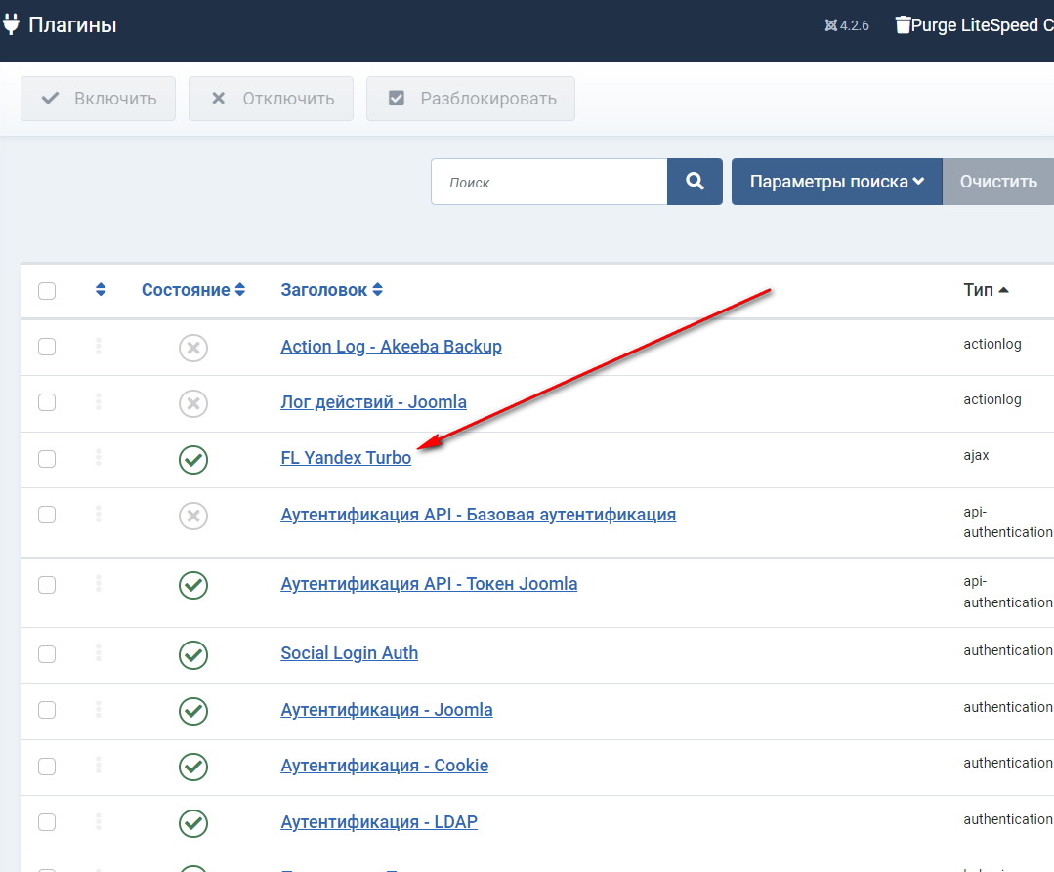Click the search magnifier icon button
The height and width of the screenshot is (872, 1054).
(x=695, y=182)
